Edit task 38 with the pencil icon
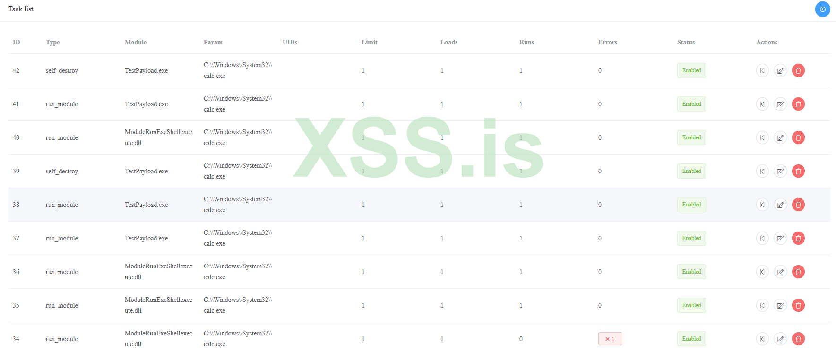 click(780, 205)
